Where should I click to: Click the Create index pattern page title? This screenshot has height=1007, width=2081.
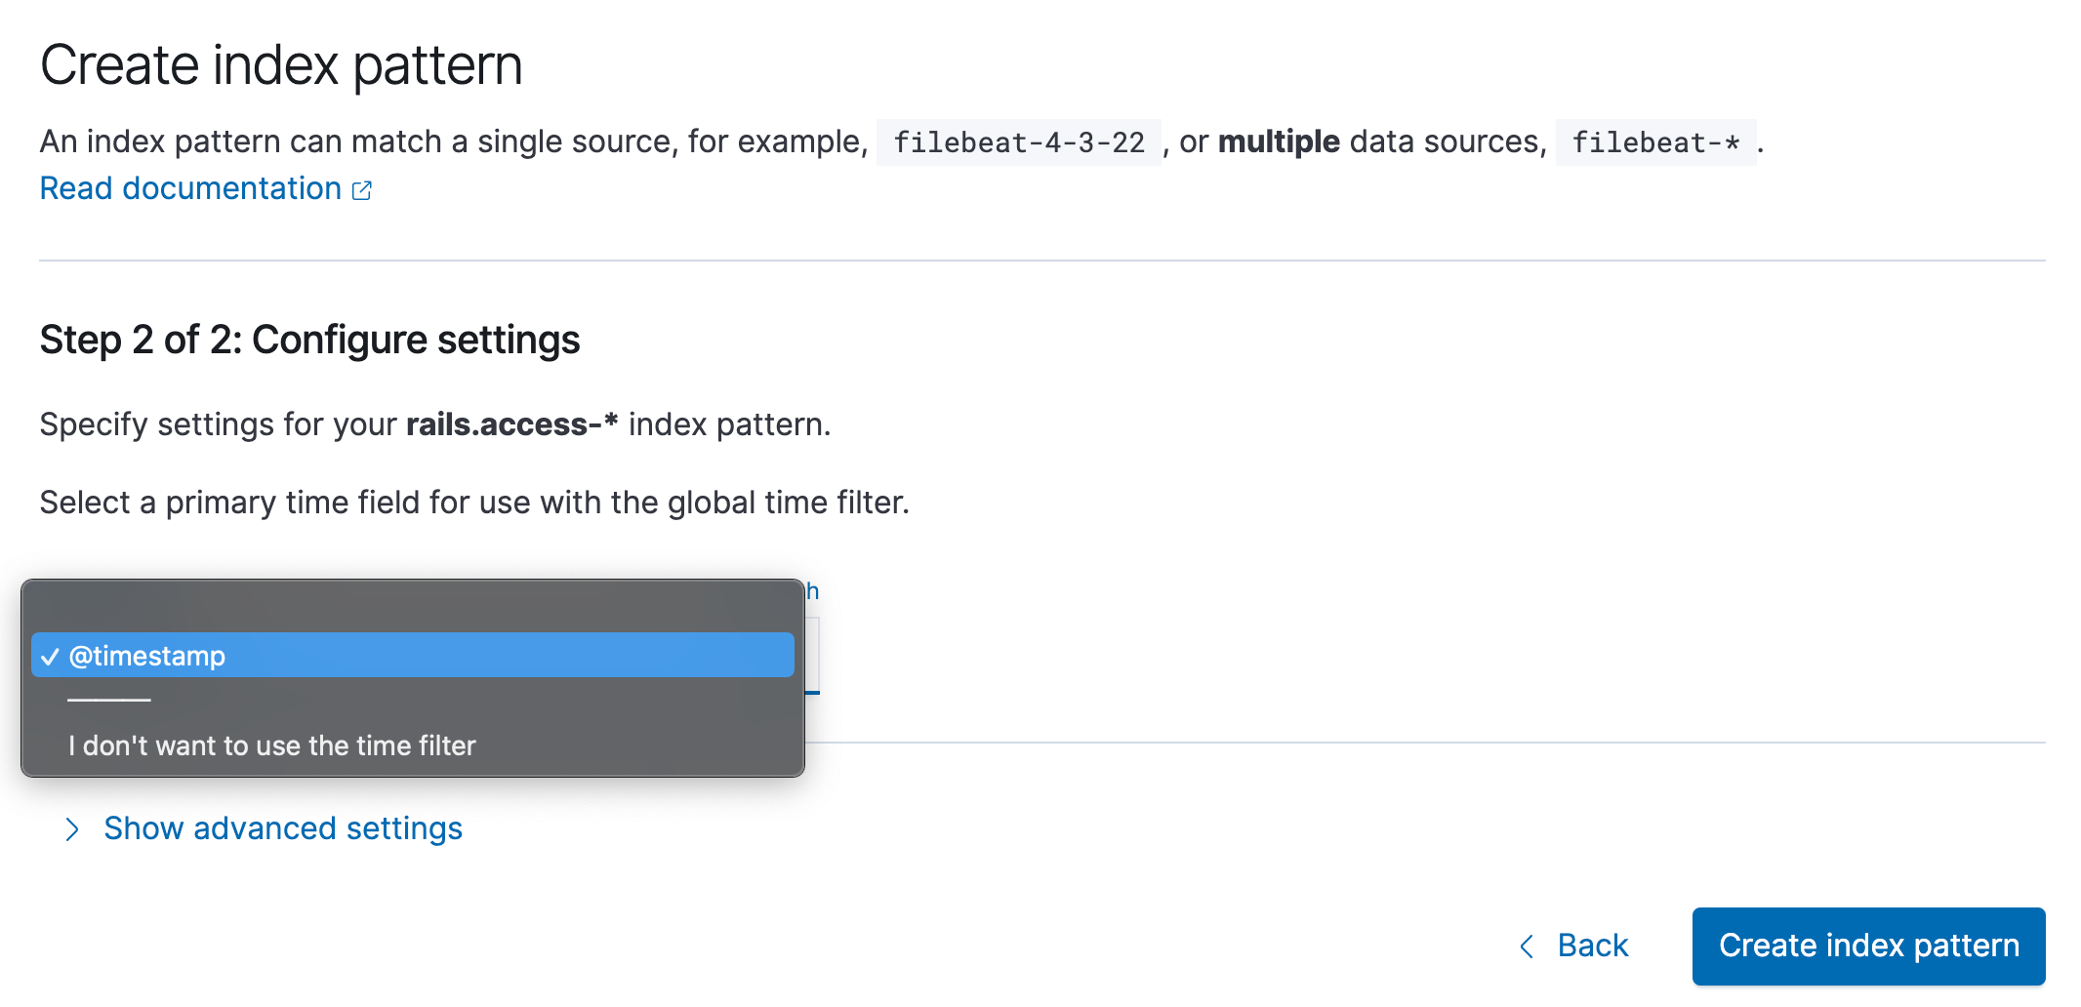[281, 65]
